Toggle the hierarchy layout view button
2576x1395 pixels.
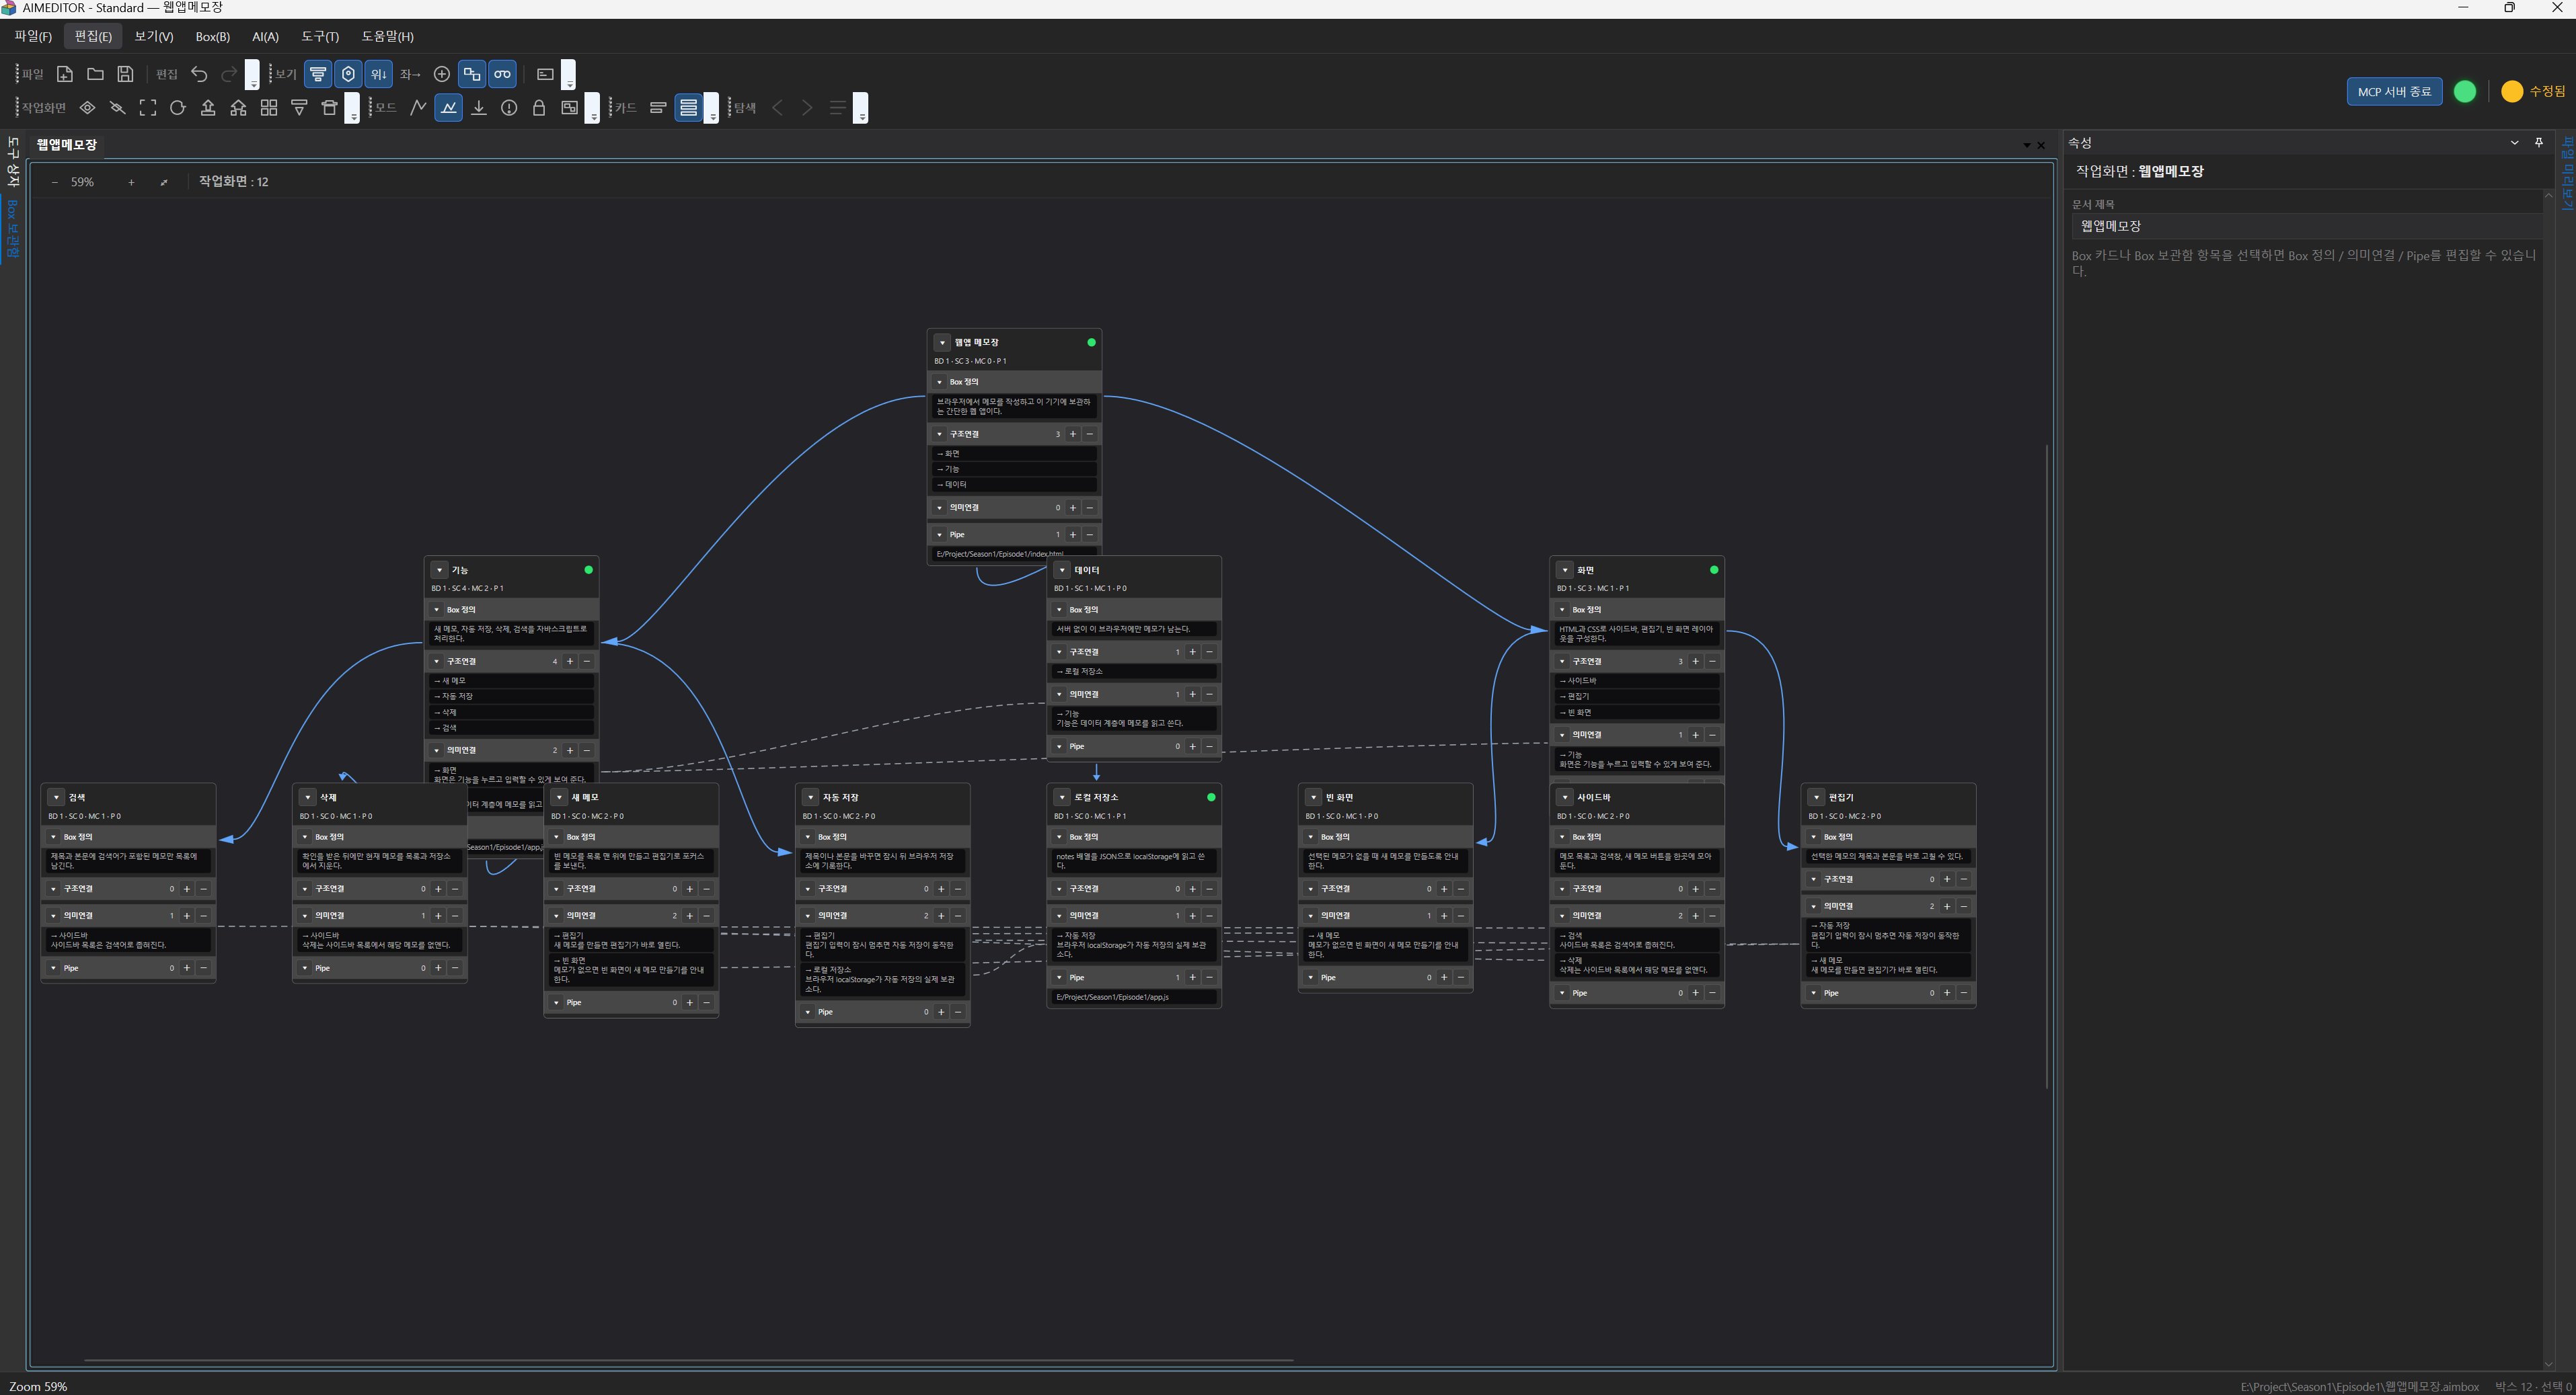pos(318,74)
